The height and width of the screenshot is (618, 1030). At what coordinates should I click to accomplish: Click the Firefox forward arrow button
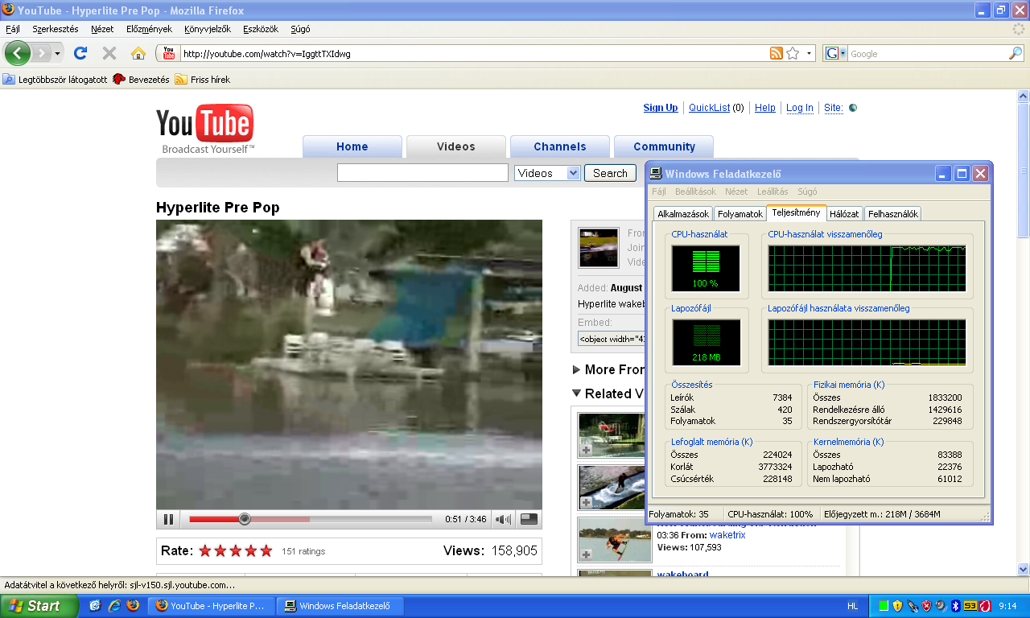(41, 54)
